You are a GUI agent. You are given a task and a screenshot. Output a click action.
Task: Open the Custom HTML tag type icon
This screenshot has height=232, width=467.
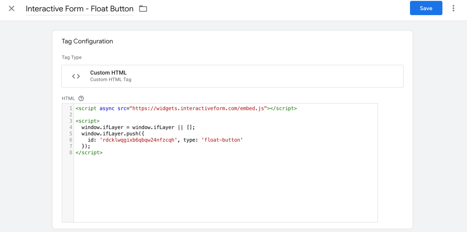coord(76,76)
